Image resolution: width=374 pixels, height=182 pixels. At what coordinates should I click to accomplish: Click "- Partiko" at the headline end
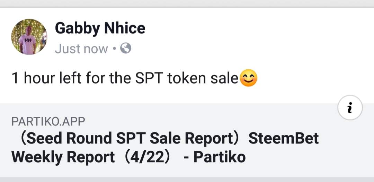(x=214, y=157)
